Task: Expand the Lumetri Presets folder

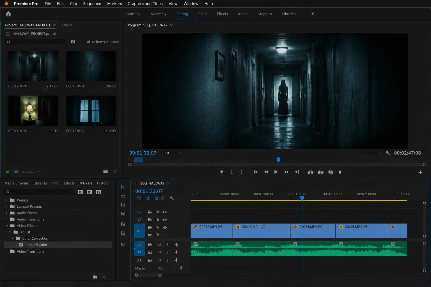Action: coord(6,207)
